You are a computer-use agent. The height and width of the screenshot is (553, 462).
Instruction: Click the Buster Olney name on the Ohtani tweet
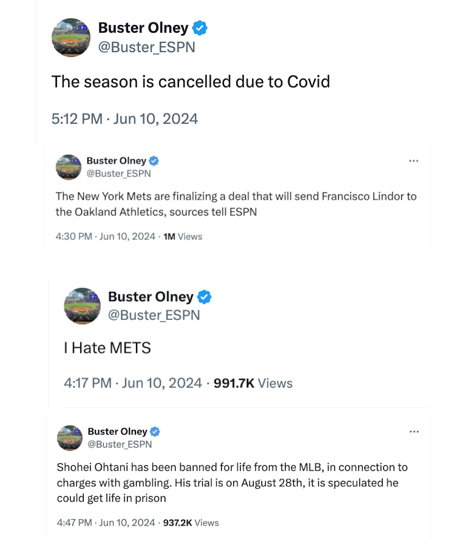coord(117,432)
